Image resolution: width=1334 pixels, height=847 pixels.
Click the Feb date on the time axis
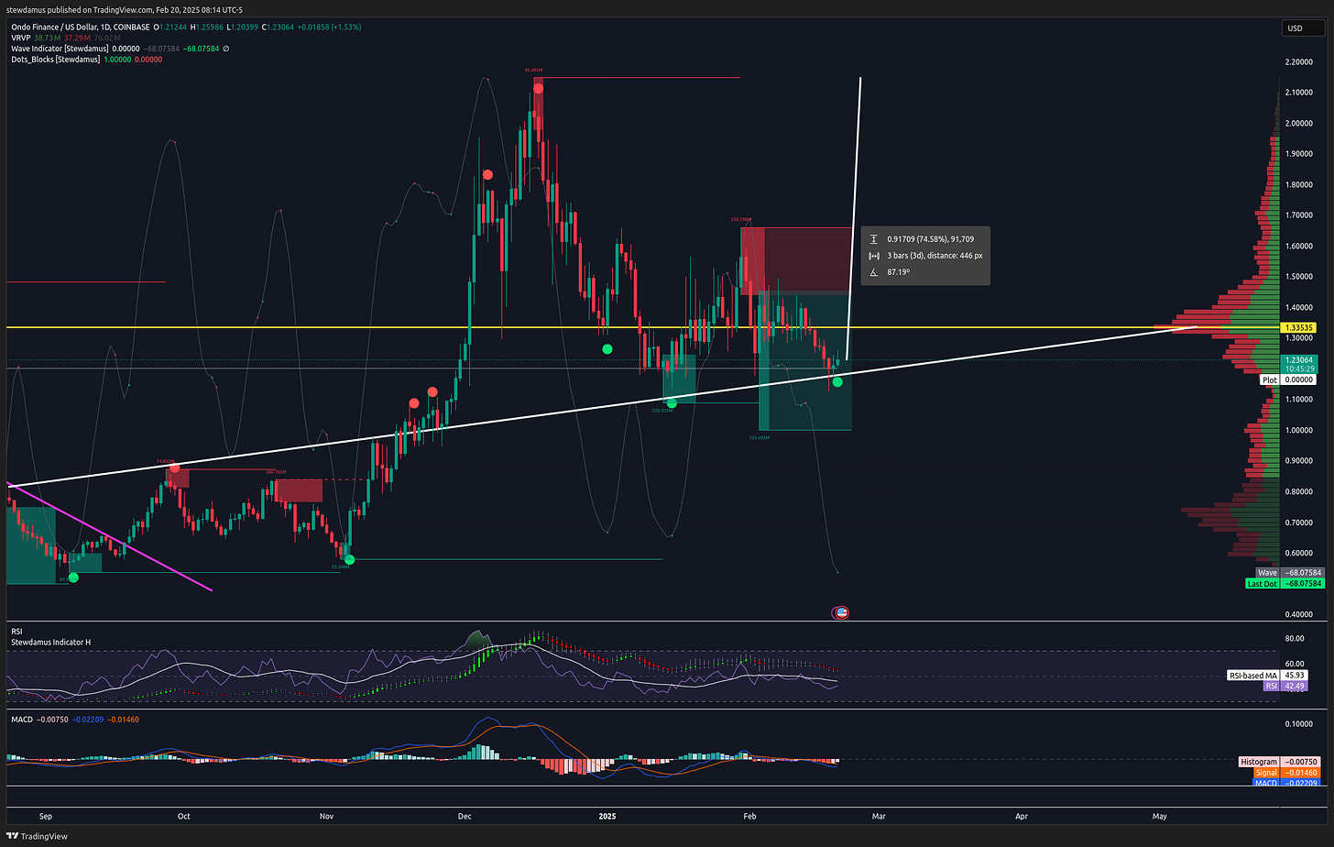750,815
